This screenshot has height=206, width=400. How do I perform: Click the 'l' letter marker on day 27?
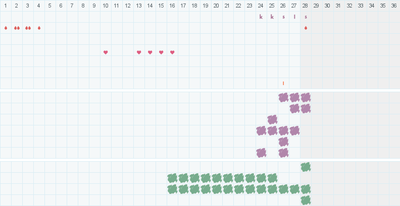294,17
